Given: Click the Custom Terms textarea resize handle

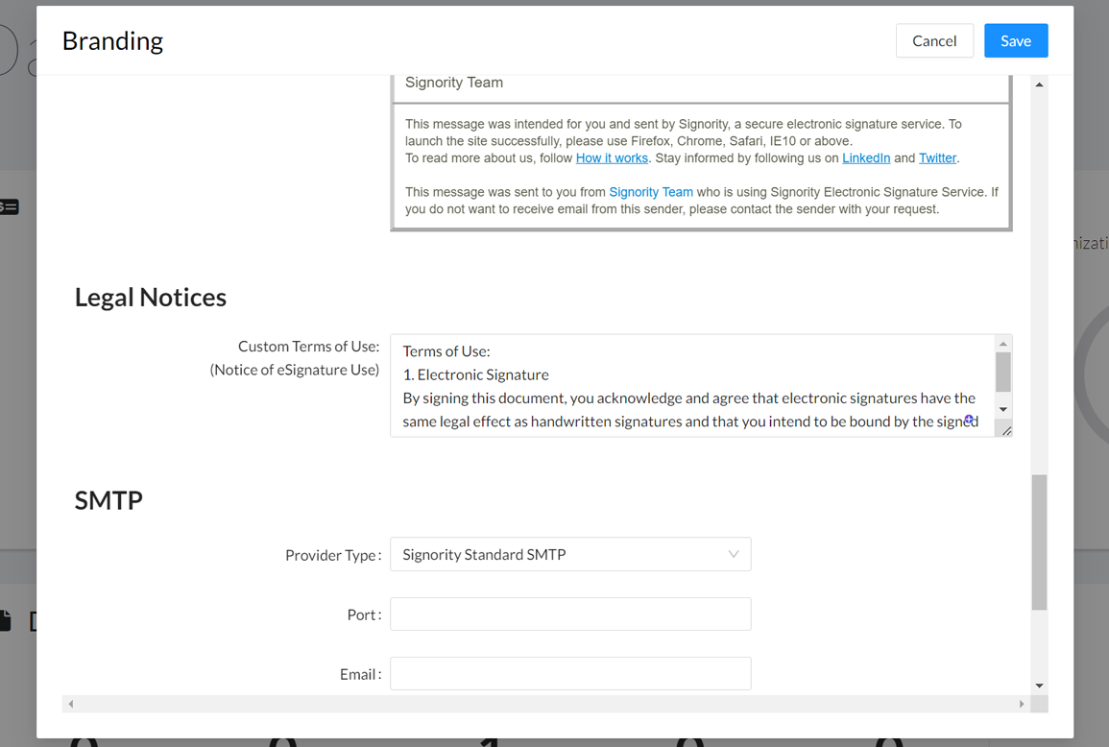Looking at the screenshot, I should tap(1007, 428).
